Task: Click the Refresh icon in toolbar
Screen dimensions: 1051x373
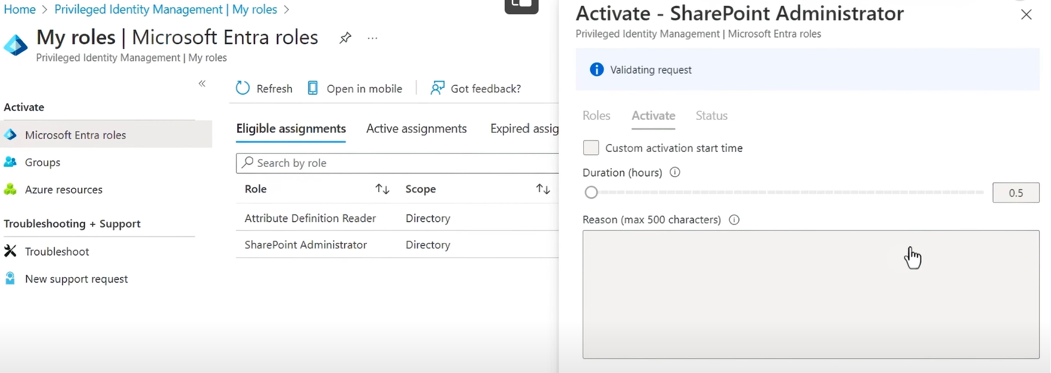Action: [x=243, y=88]
